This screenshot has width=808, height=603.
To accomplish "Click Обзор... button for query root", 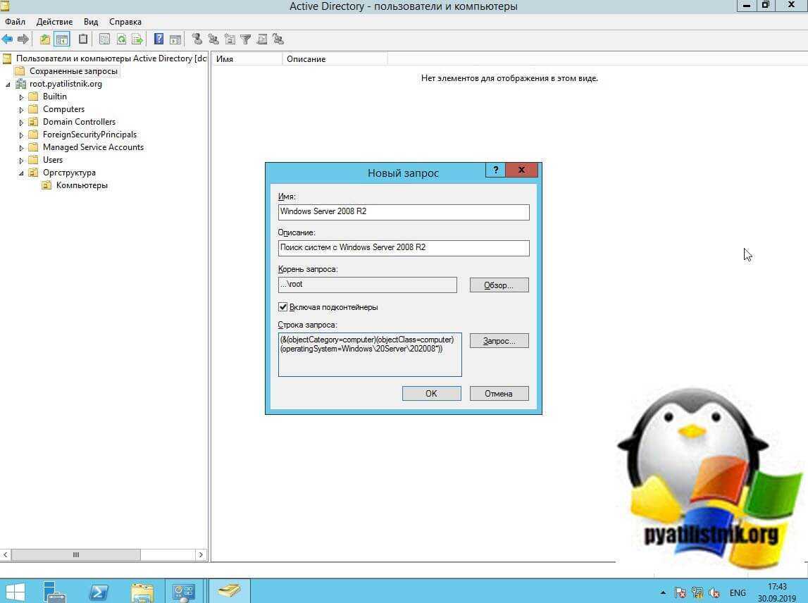I will click(499, 285).
